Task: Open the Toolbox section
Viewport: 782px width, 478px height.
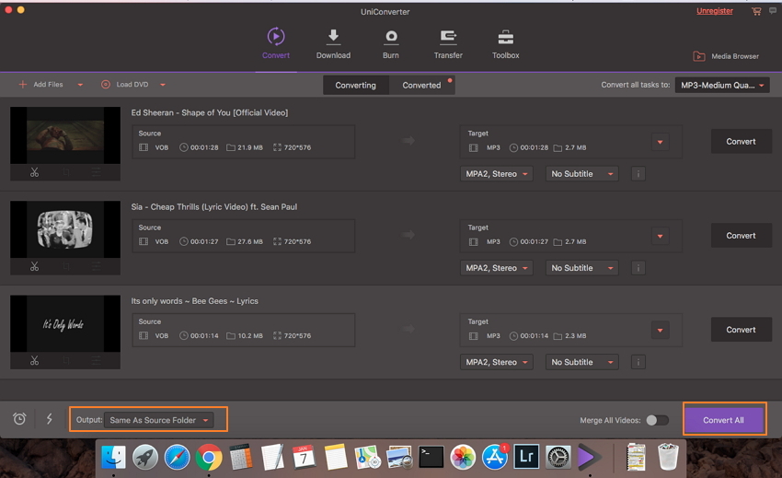Action: click(x=506, y=43)
